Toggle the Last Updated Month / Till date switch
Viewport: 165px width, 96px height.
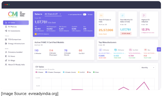pos(84,15)
